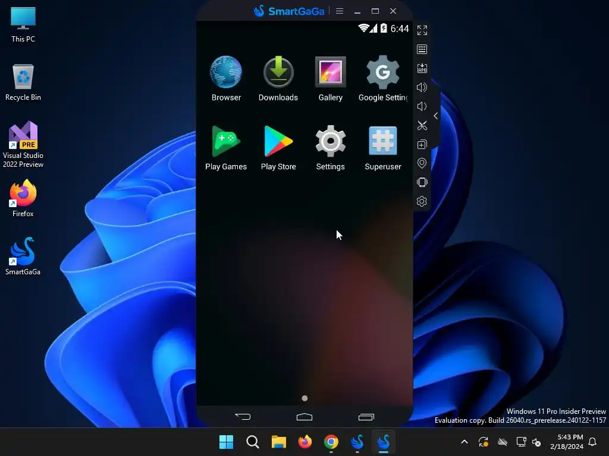Click the OneDrive cloud tray icon
The width and height of the screenshot is (609, 456).
(503, 442)
